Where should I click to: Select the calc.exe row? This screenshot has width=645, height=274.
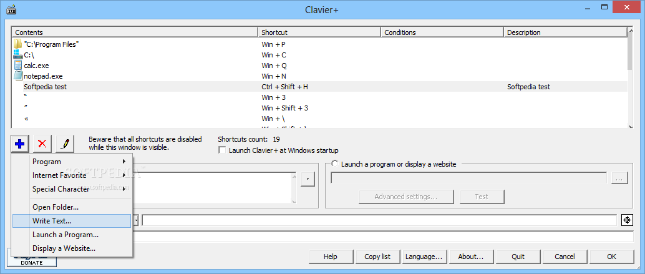tap(319, 66)
